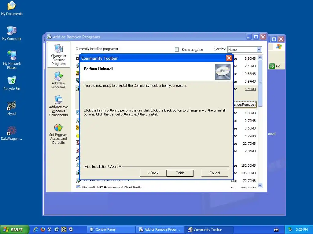Open the Sort by Name dropdown
The width and height of the screenshot is (313, 234).
tap(259, 50)
